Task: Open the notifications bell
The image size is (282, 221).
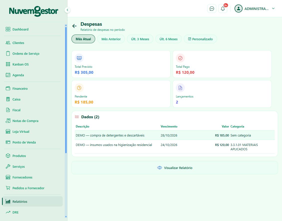Action: click(x=223, y=9)
